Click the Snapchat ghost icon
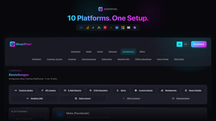 (111, 28)
